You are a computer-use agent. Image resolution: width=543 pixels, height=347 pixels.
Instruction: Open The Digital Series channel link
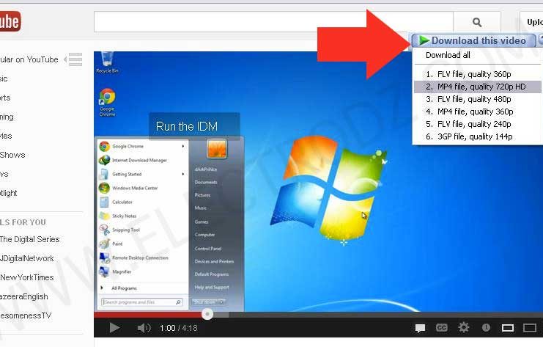(30, 239)
